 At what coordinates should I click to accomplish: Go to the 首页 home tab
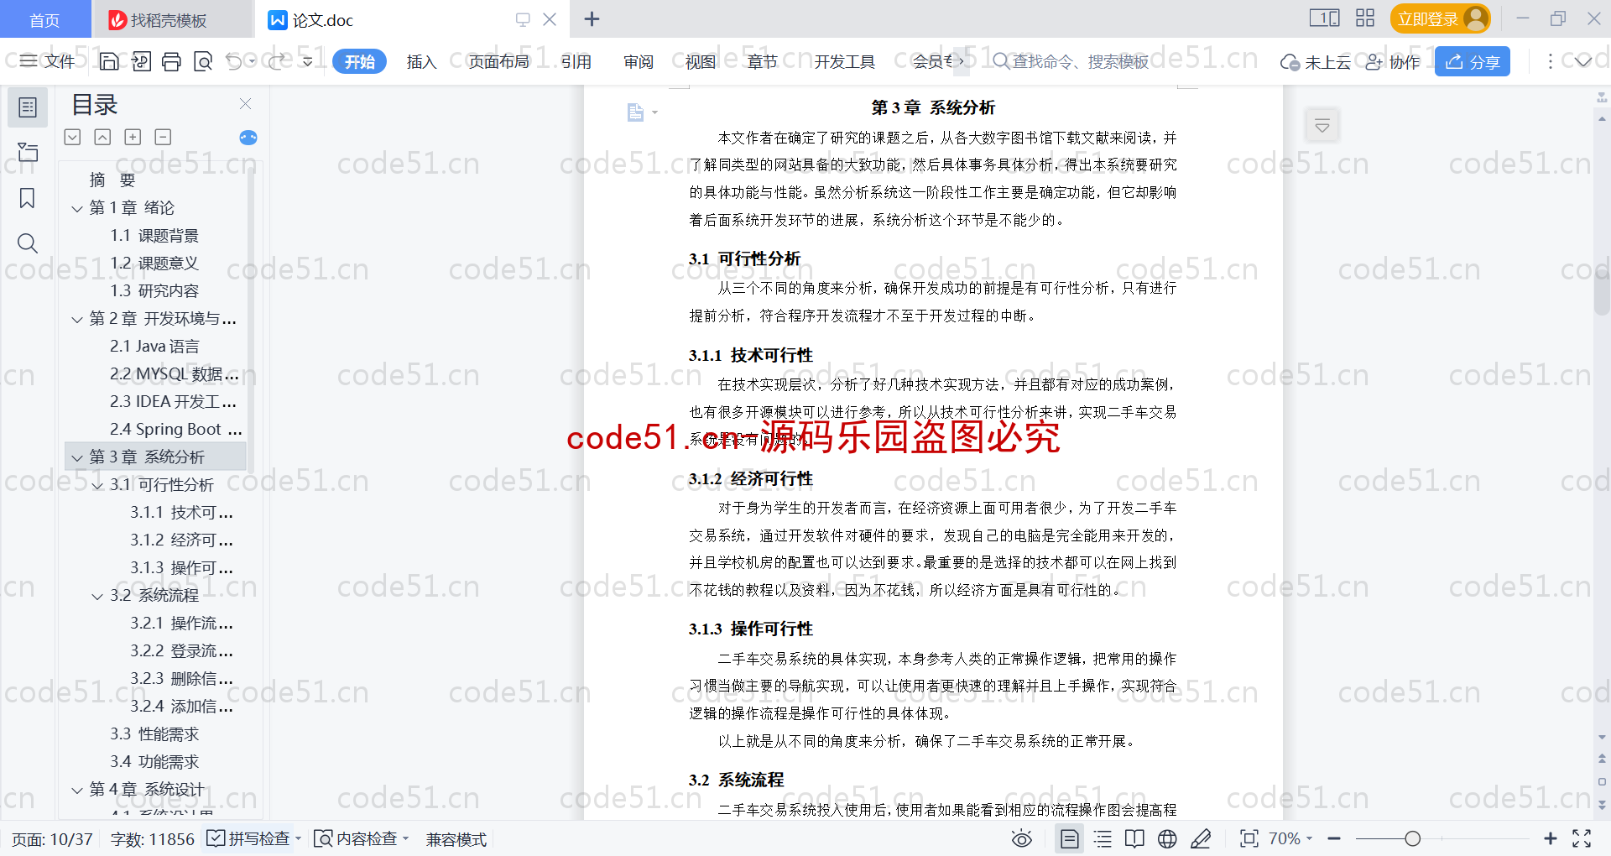pyautogui.click(x=44, y=19)
